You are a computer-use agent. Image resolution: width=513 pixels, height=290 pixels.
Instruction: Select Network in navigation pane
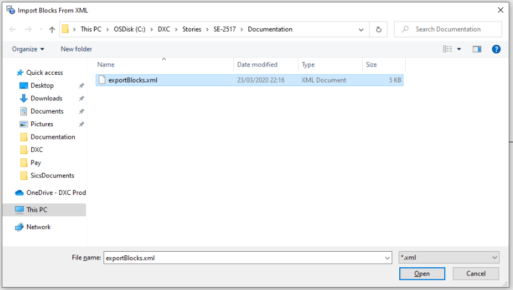click(38, 227)
